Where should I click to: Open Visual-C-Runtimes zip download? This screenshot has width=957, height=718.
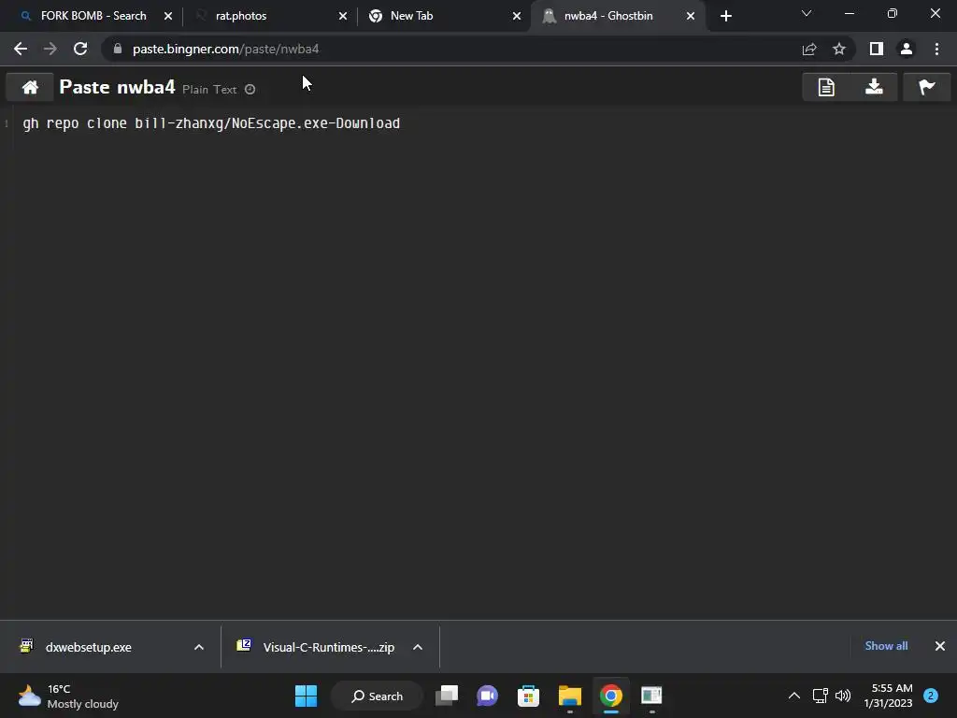point(328,647)
